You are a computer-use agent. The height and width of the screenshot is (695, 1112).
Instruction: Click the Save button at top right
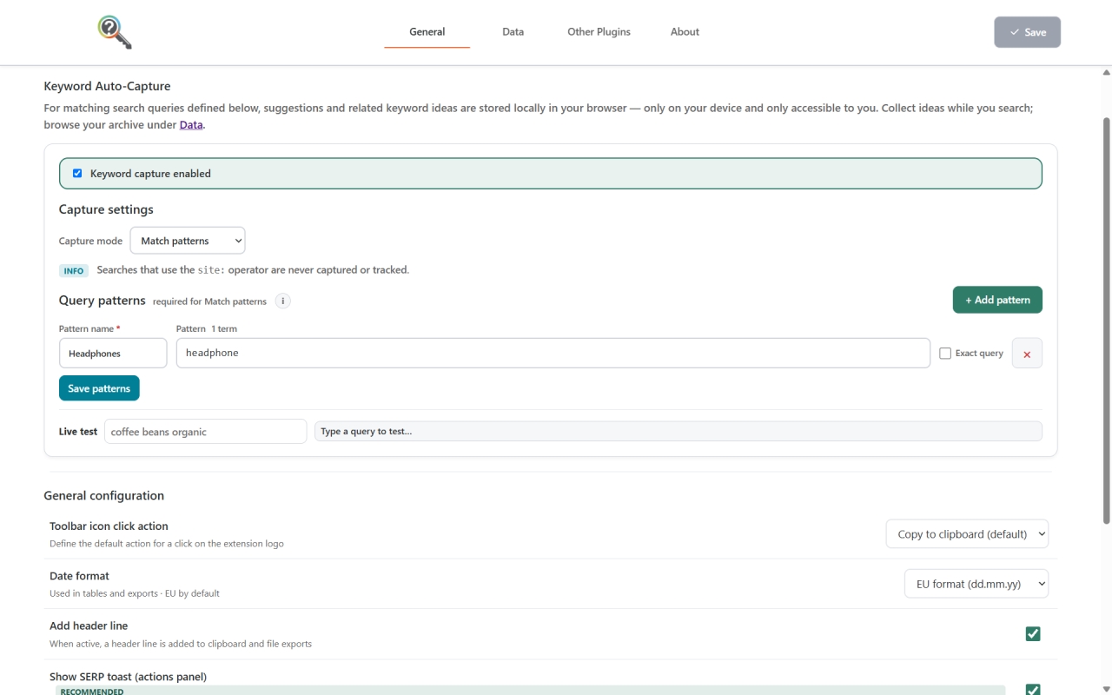(1027, 32)
